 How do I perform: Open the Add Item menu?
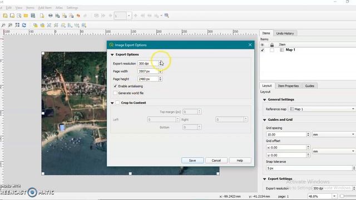tap(44, 8)
